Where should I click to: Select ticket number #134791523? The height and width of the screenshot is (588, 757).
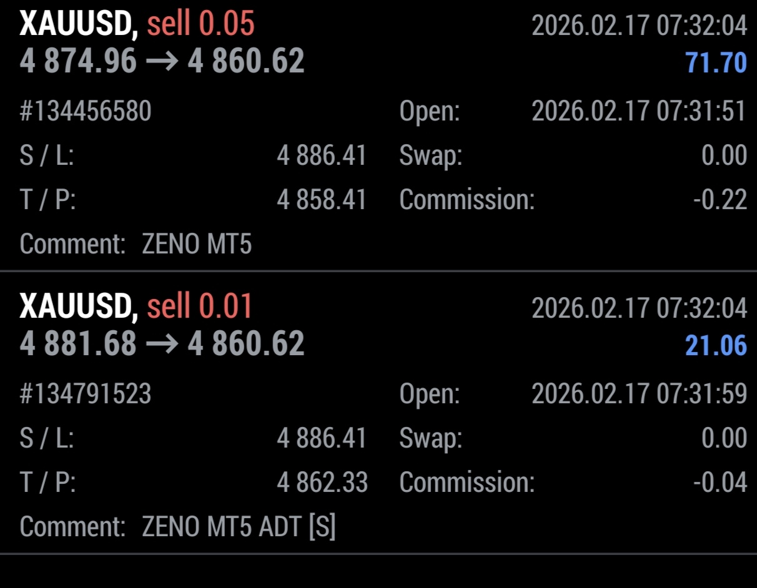coord(86,394)
